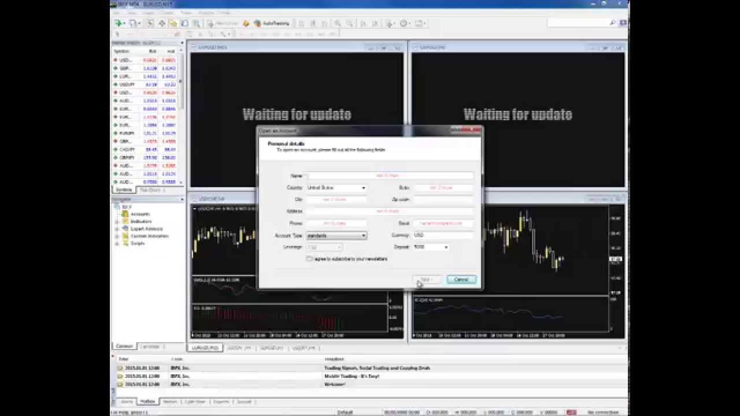Select the CADJPY row in Market Watch
The width and height of the screenshot is (740, 416).
point(145,149)
